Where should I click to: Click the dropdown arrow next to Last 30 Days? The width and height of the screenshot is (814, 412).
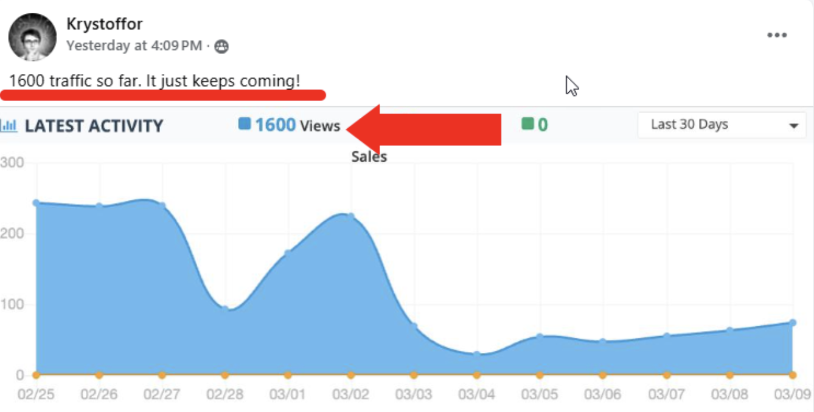(x=793, y=126)
